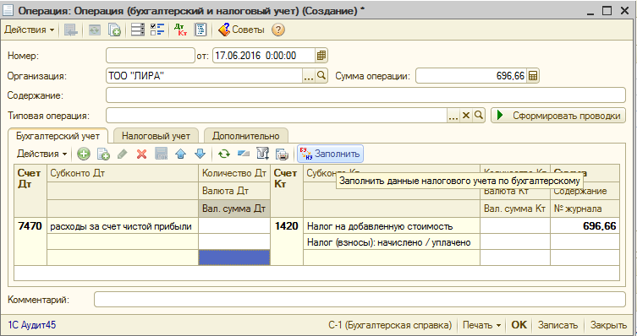637x336 pixels.
Task: Click the help question mark icon
Action: point(277,30)
